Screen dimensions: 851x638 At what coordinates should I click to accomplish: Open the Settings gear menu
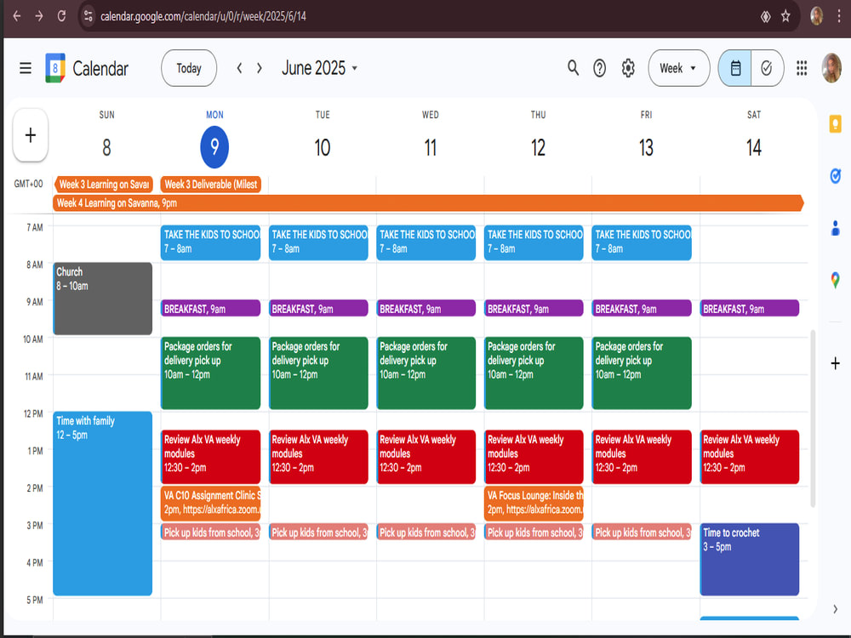click(x=628, y=68)
